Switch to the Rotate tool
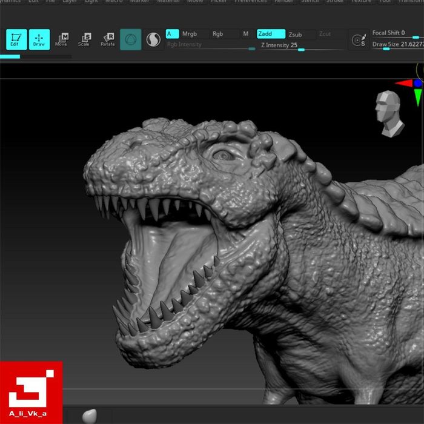Screen dimensions: 424x424 pyautogui.click(x=108, y=40)
